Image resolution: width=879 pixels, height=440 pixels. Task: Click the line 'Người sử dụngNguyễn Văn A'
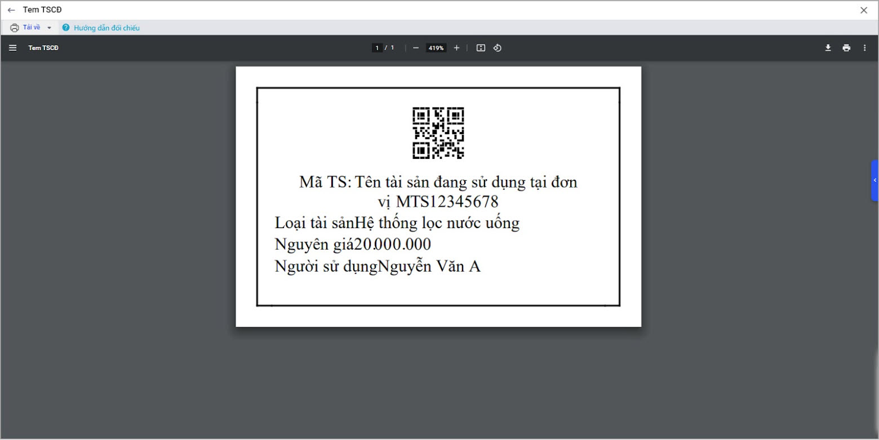tap(378, 266)
